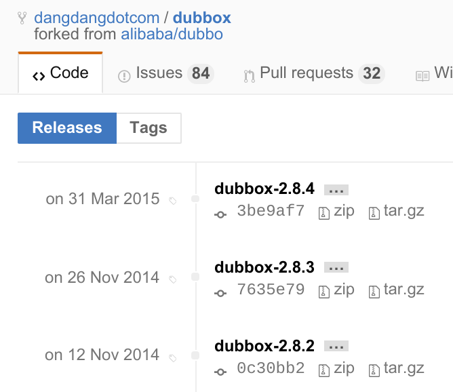The width and height of the screenshot is (453, 392).
Task: Click the tag icon beside 12 Nov 2014
Action: (x=172, y=357)
